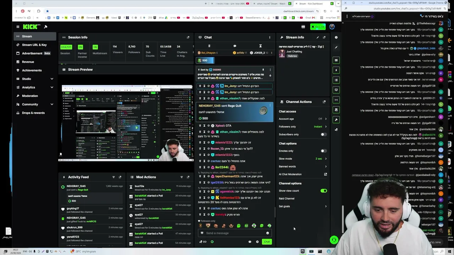Click the Kick logo
Image resolution: width=454 pixels, height=255 pixels.
point(30,27)
